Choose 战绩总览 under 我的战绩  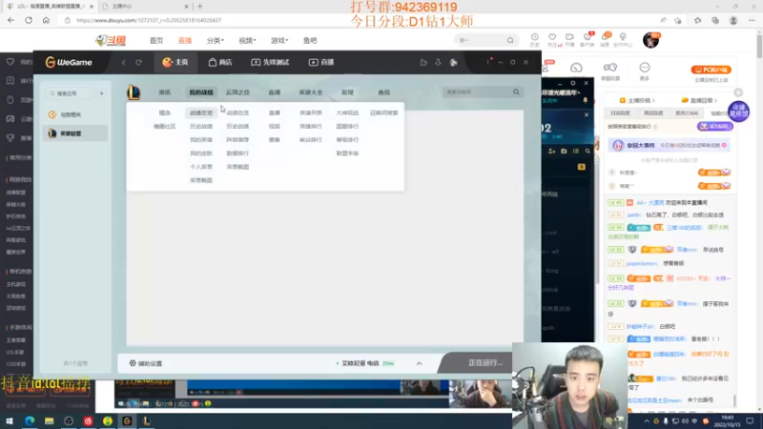(201, 112)
